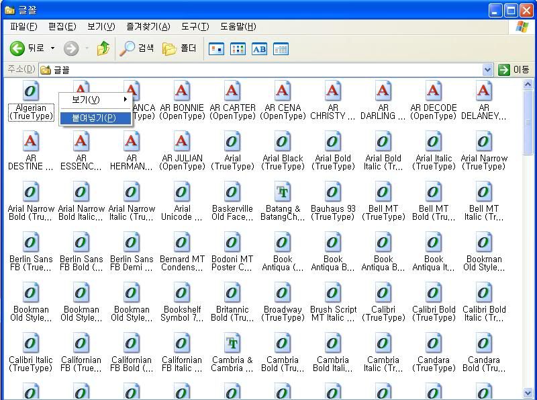Select the Berlin Sans FB Demi font
The width and height of the screenshot is (537, 400).
click(x=132, y=252)
